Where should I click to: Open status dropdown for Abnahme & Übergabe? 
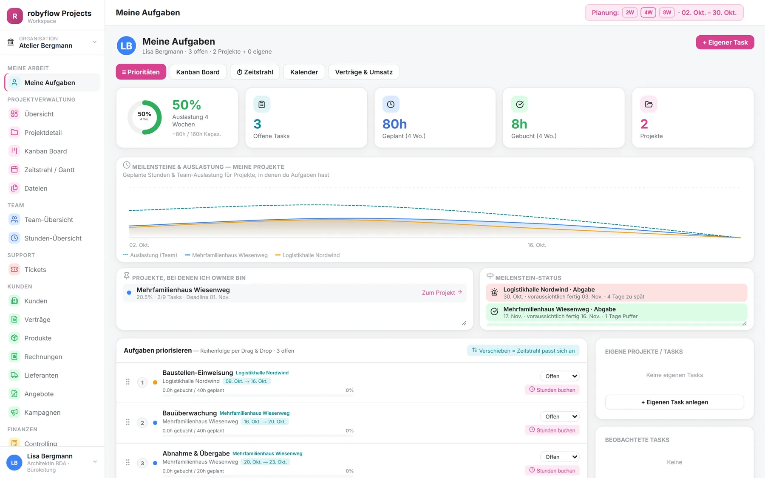pyautogui.click(x=560, y=457)
